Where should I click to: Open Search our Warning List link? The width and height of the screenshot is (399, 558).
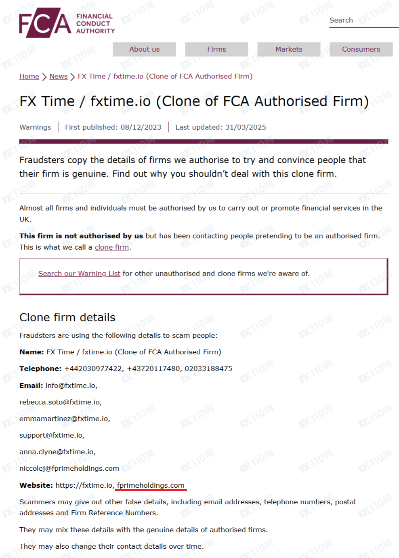79,274
